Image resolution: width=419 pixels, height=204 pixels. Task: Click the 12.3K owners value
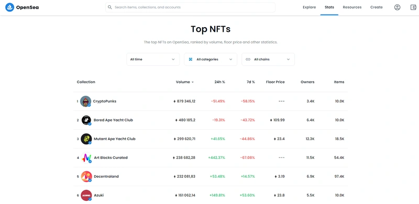pyautogui.click(x=310, y=139)
